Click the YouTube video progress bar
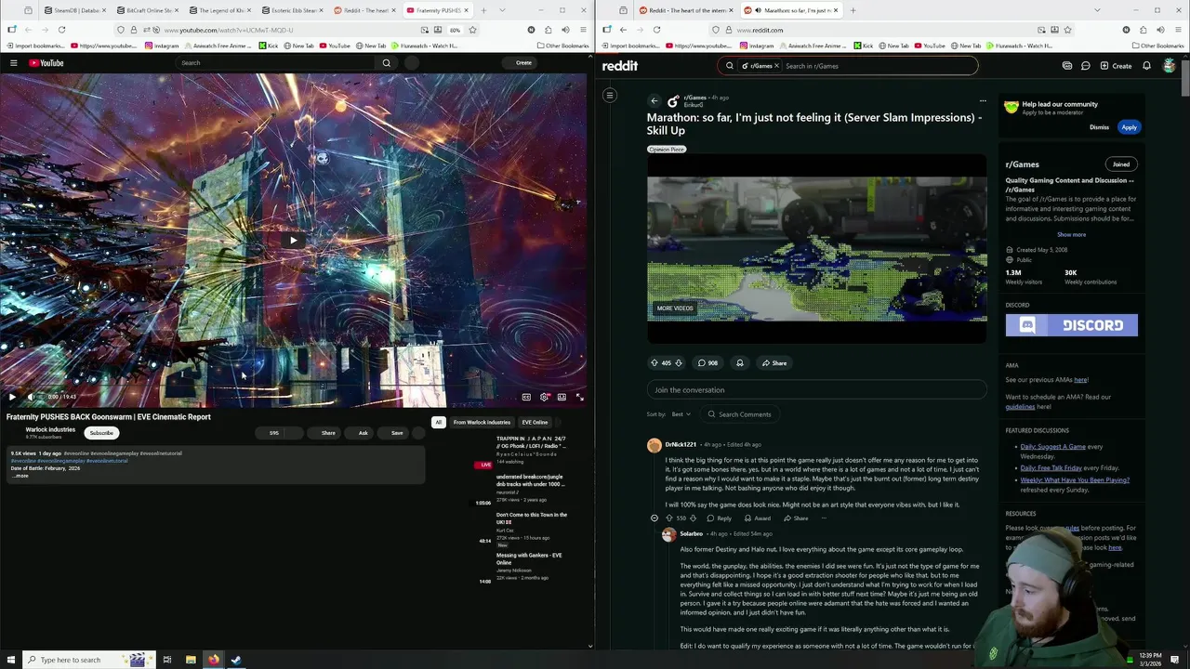Screen dimensions: 1190x669 coord(293,386)
